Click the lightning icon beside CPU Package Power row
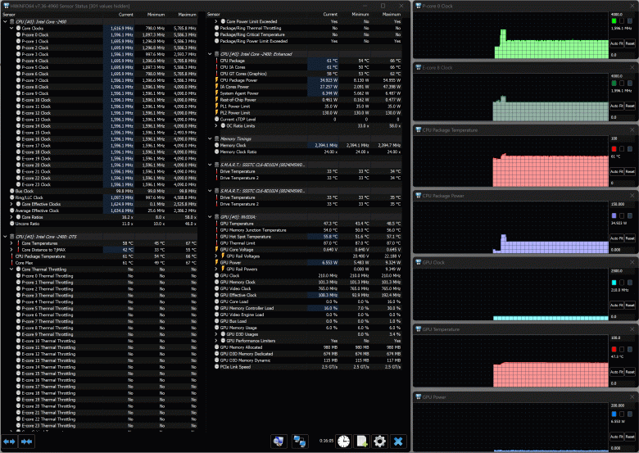The width and height of the screenshot is (639, 453). (217, 80)
